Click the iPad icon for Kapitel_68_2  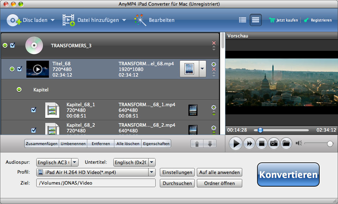193,130
